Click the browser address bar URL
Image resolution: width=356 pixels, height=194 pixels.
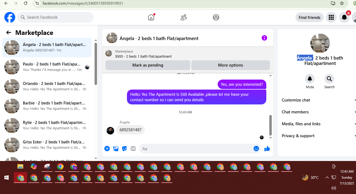tap(83, 3)
